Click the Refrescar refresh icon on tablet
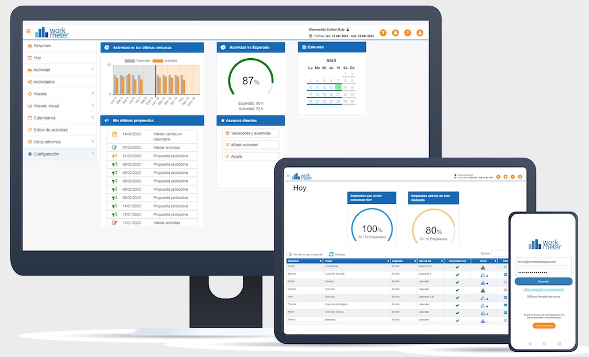This screenshot has height=357, width=589. pos(331,254)
